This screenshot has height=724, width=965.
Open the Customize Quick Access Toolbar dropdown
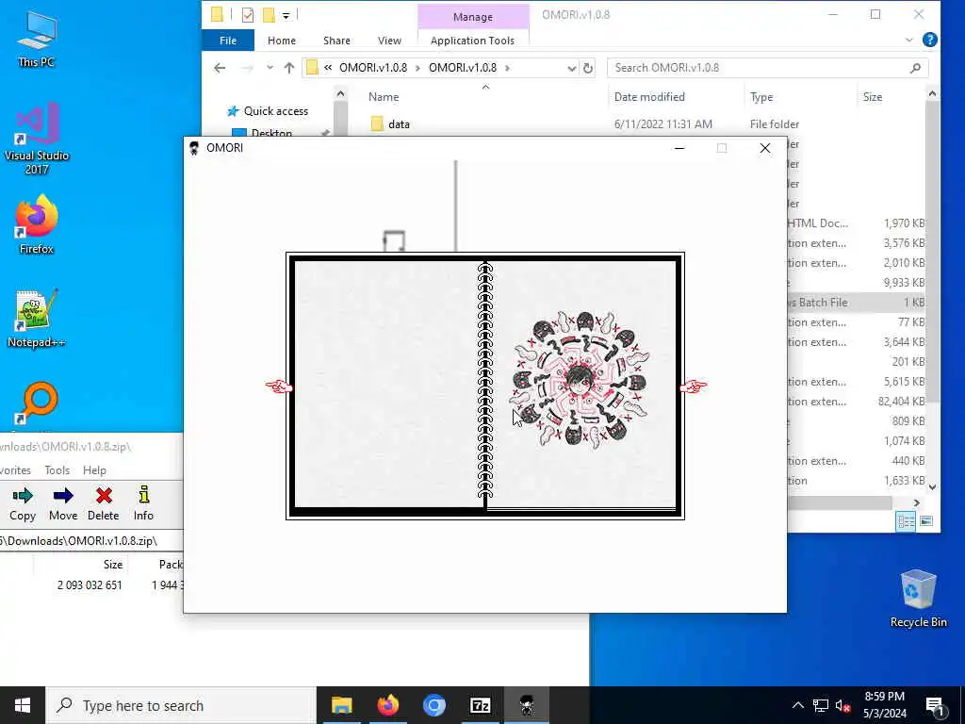286,15
